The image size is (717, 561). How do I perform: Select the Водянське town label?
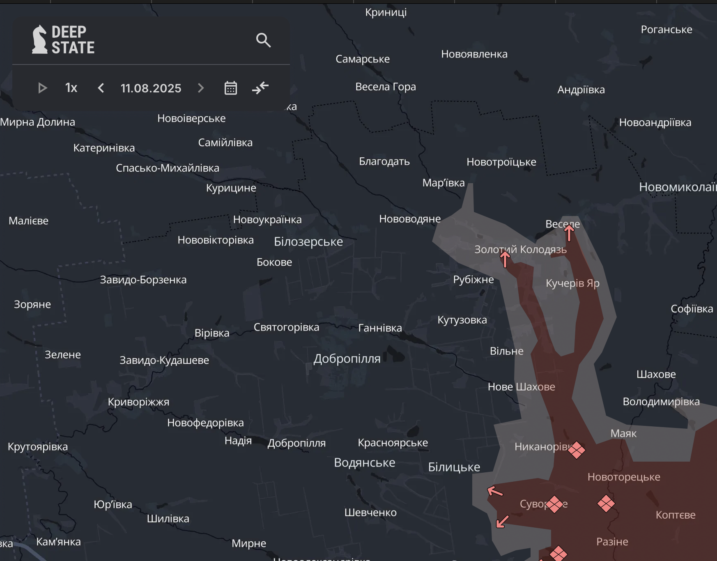(x=364, y=462)
